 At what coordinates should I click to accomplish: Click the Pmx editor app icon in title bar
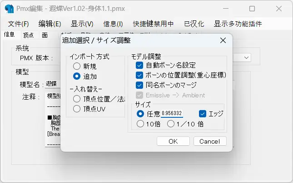pos(10,9)
